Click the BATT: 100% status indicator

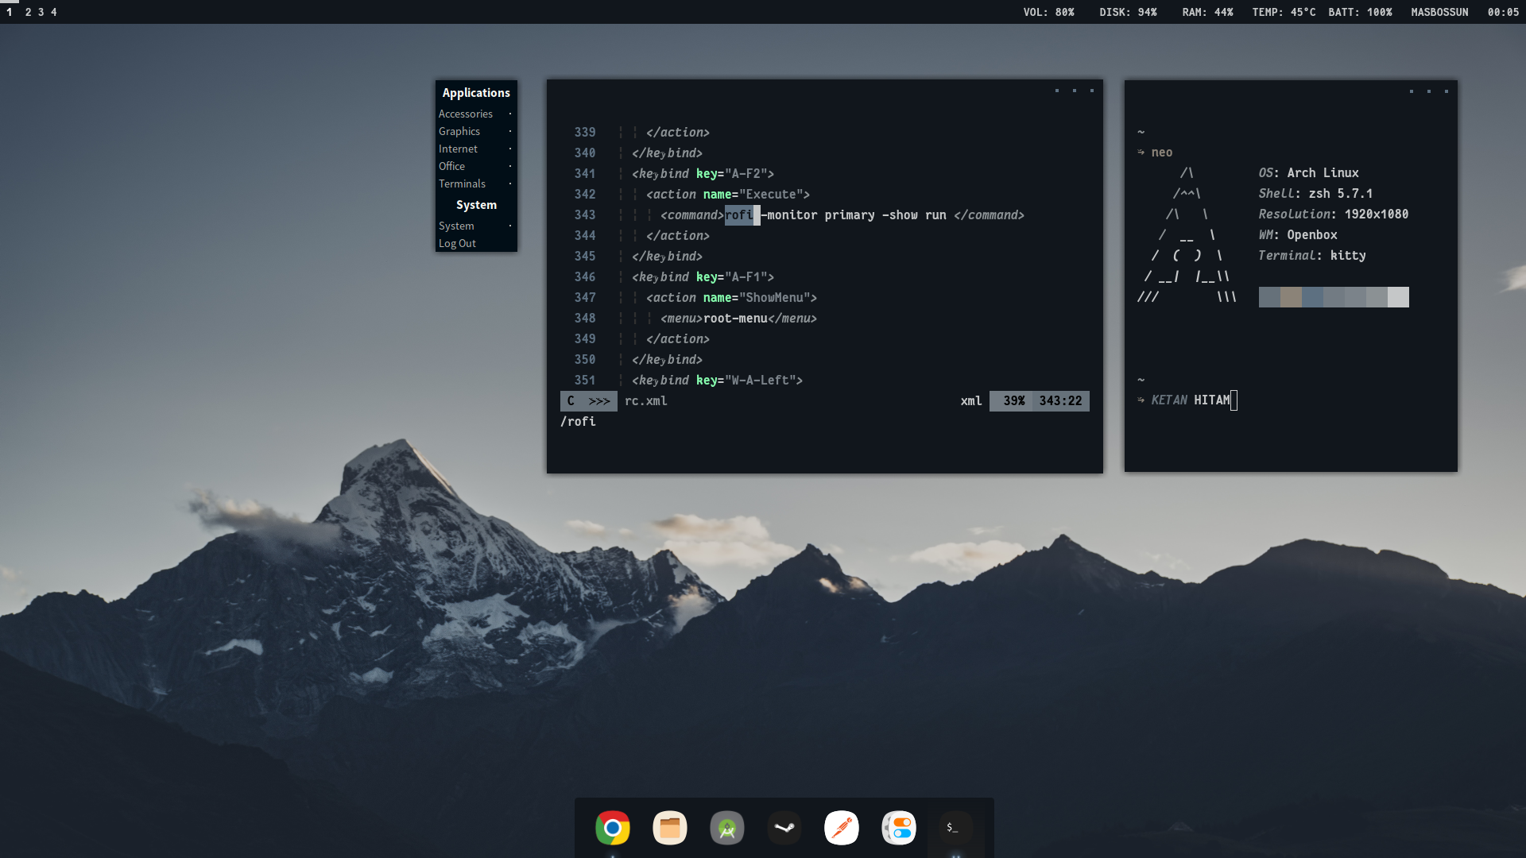click(1360, 12)
